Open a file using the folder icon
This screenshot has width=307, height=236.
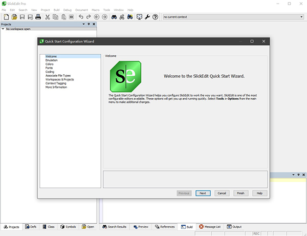point(14,17)
